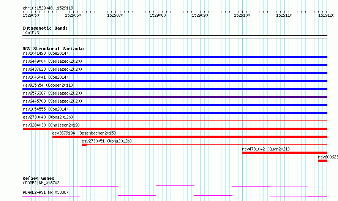
Task: Click the magenta ADARB2-AS1 gene track line
Action: [x=175, y=196]
